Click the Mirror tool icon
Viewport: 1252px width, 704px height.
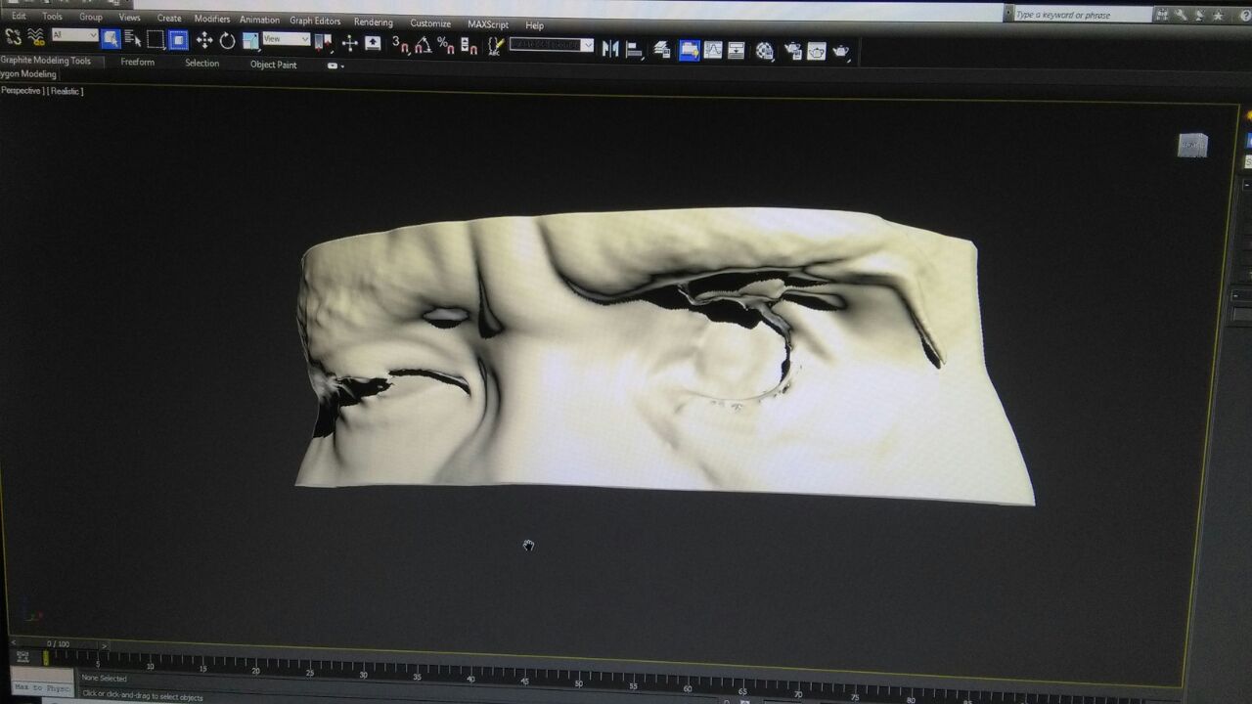point(610,49)
